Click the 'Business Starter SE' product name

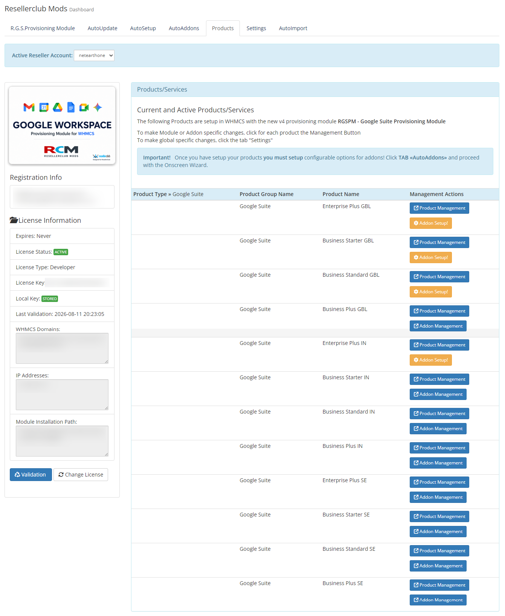[x=346, y=515]
